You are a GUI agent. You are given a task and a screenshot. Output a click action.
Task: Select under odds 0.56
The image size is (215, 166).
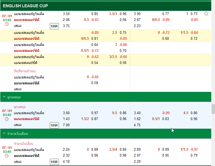[123, 63]
